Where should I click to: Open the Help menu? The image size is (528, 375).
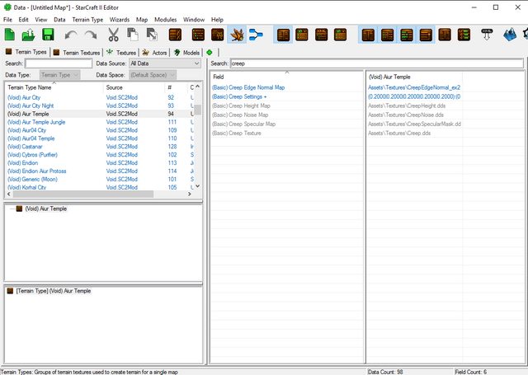point(217,20)
